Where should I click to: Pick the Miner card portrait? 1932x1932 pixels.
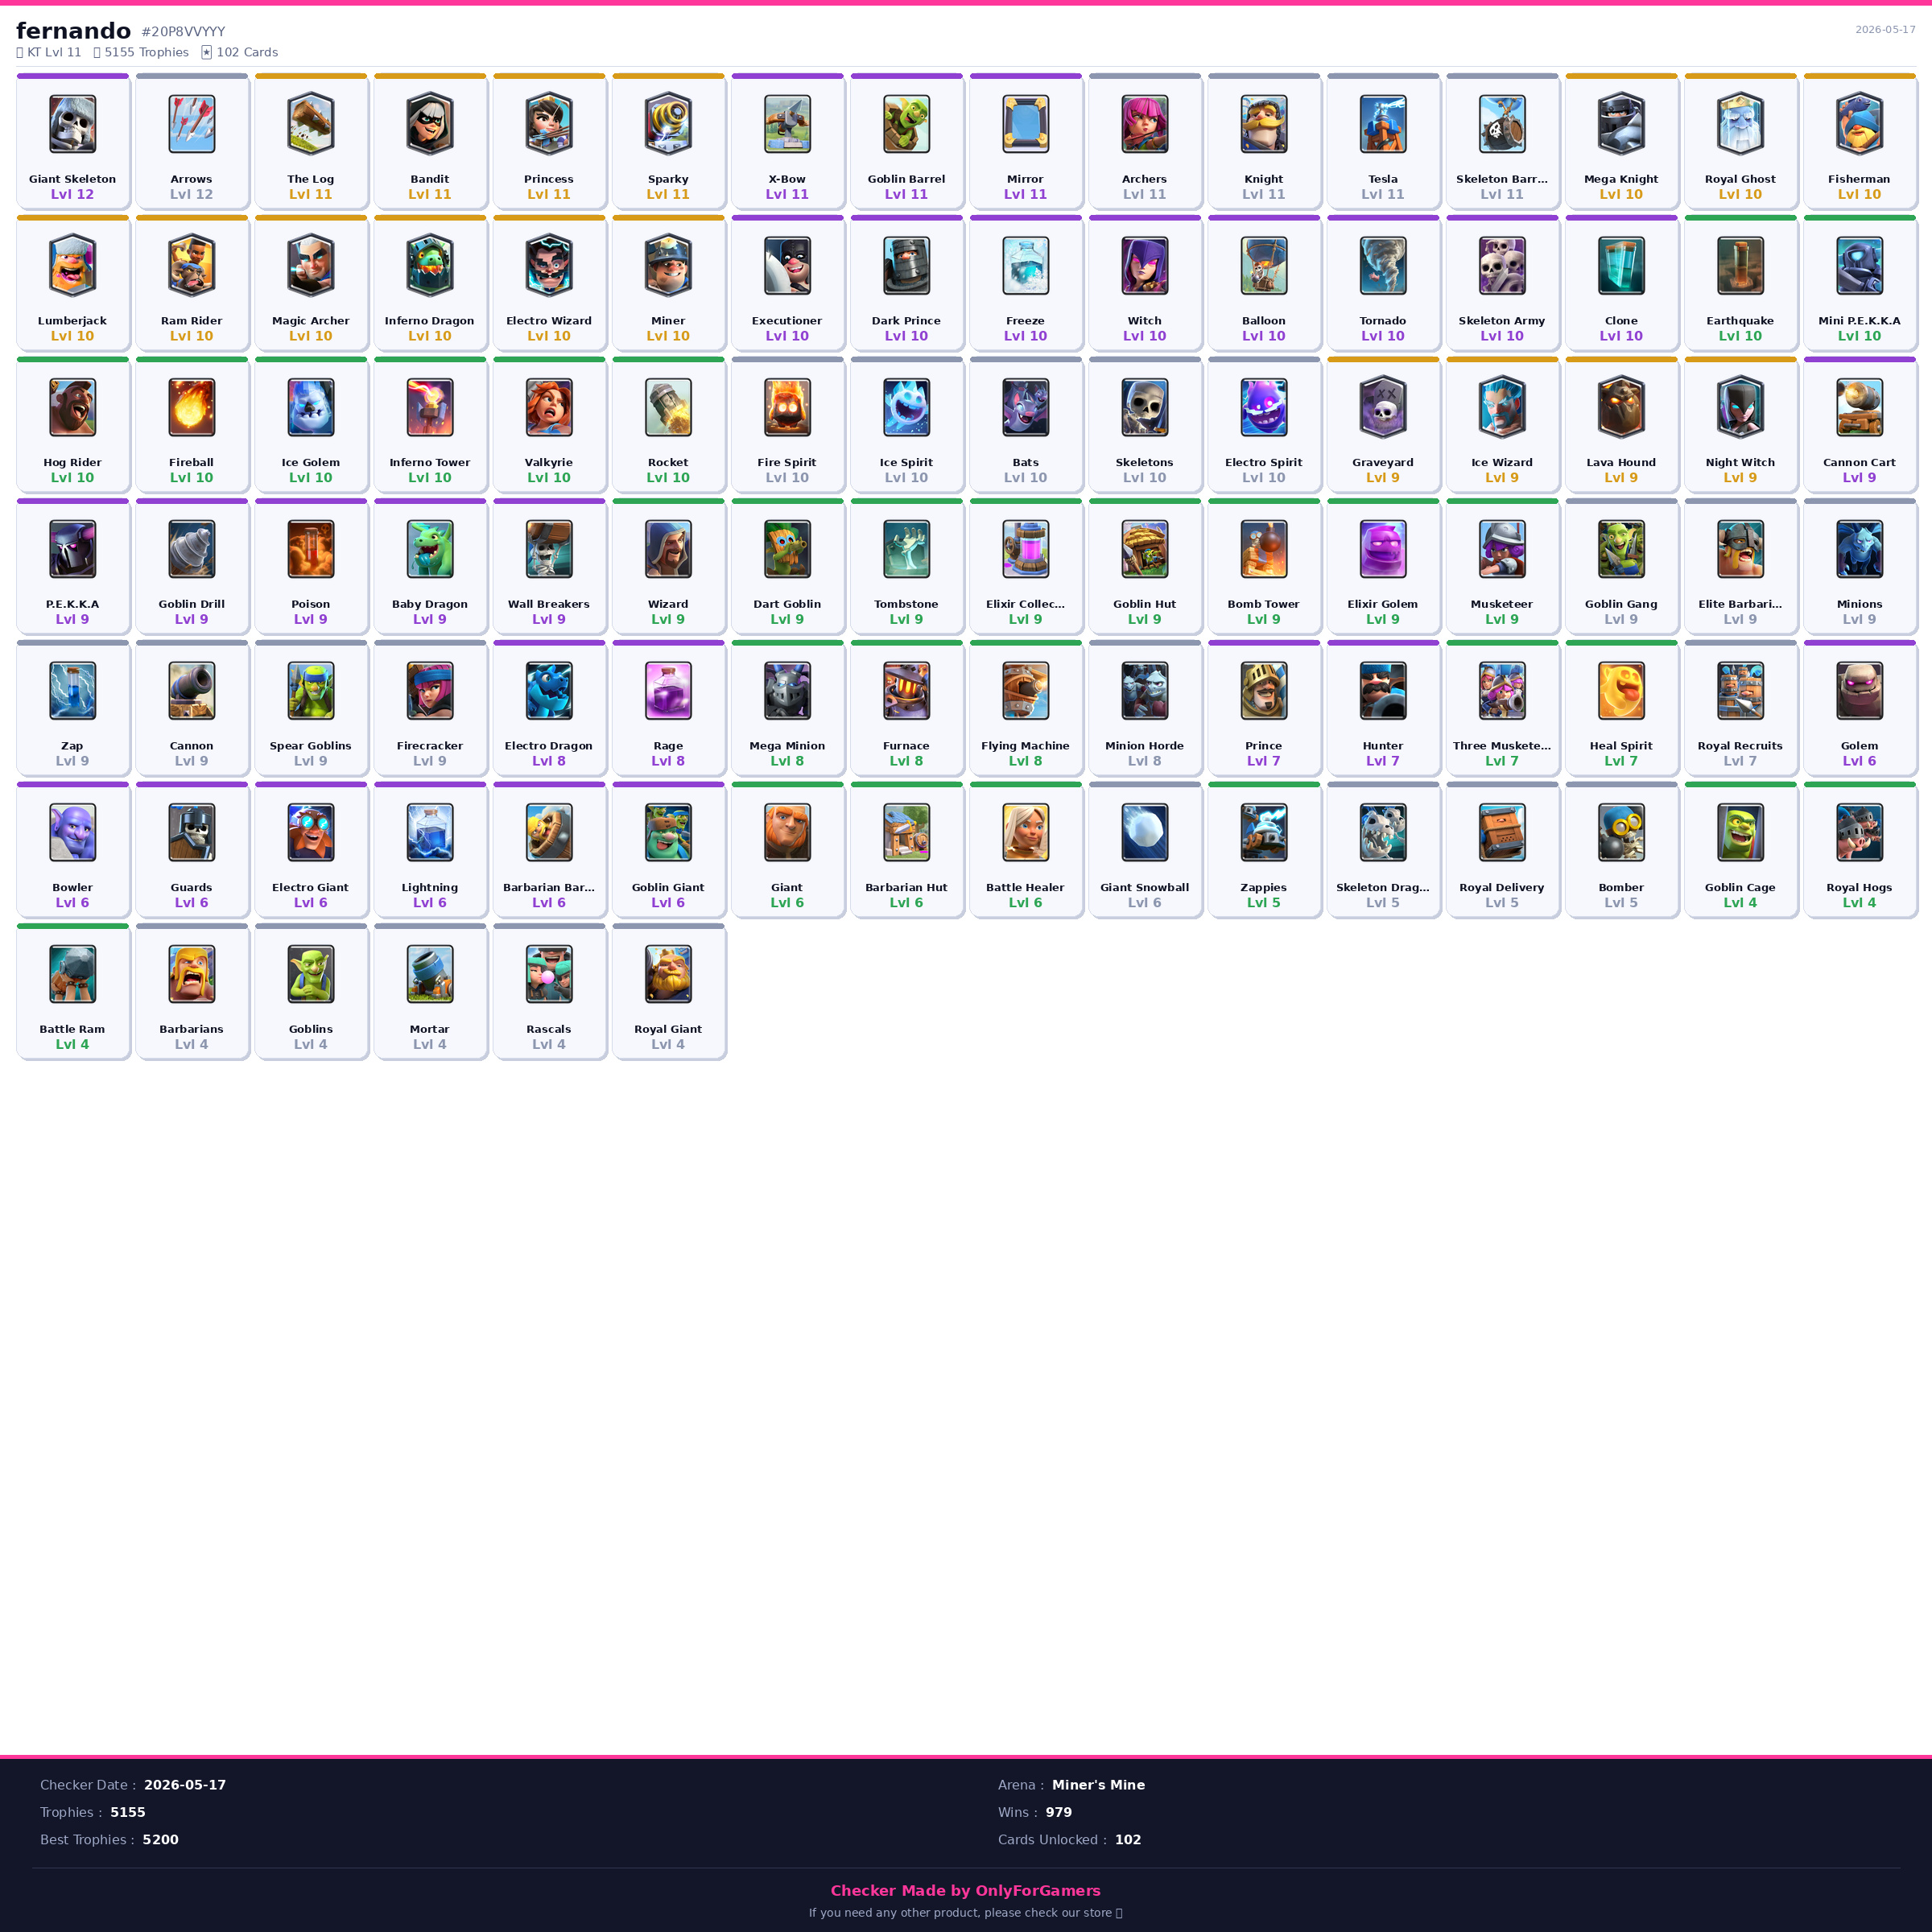click(668, 266)
